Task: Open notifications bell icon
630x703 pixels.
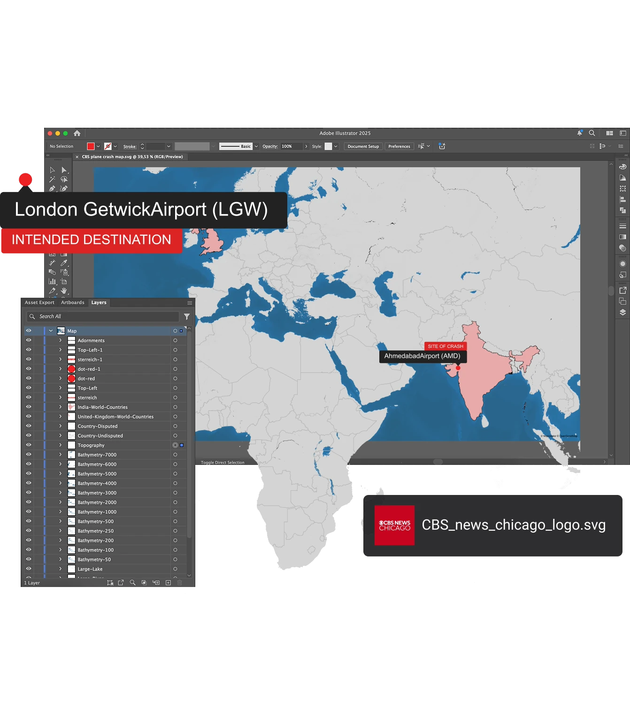Action: (x=580, y=133)
